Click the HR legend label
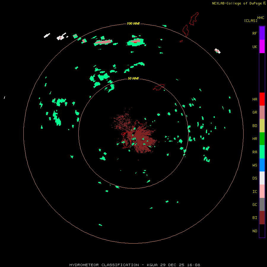This screenshot has width=267, height=267. click(255, 139)
